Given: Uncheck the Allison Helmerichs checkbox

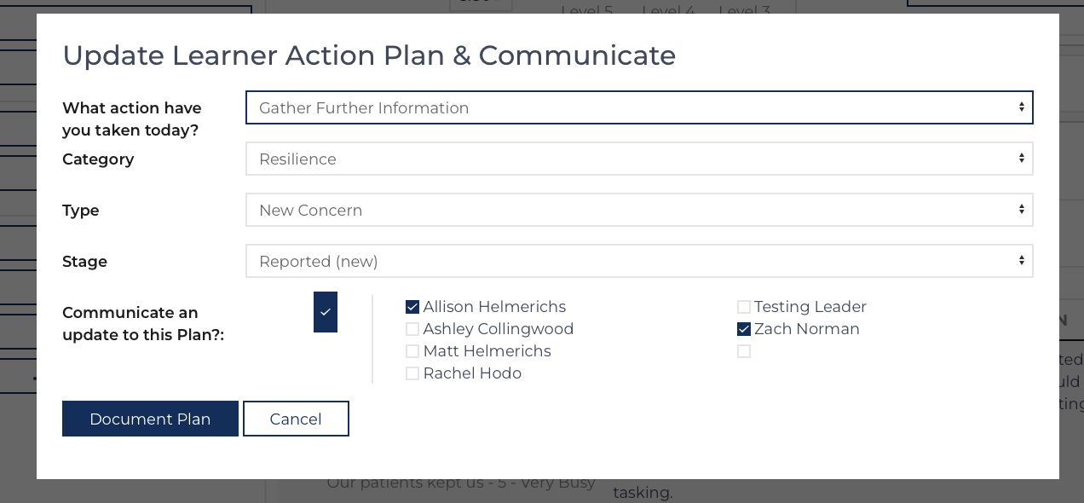Looking at the screenshot, I should pyautogui.click(x=412, y=307).
